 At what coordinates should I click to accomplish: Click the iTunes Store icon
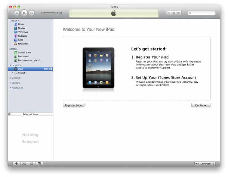coord(16,52)
